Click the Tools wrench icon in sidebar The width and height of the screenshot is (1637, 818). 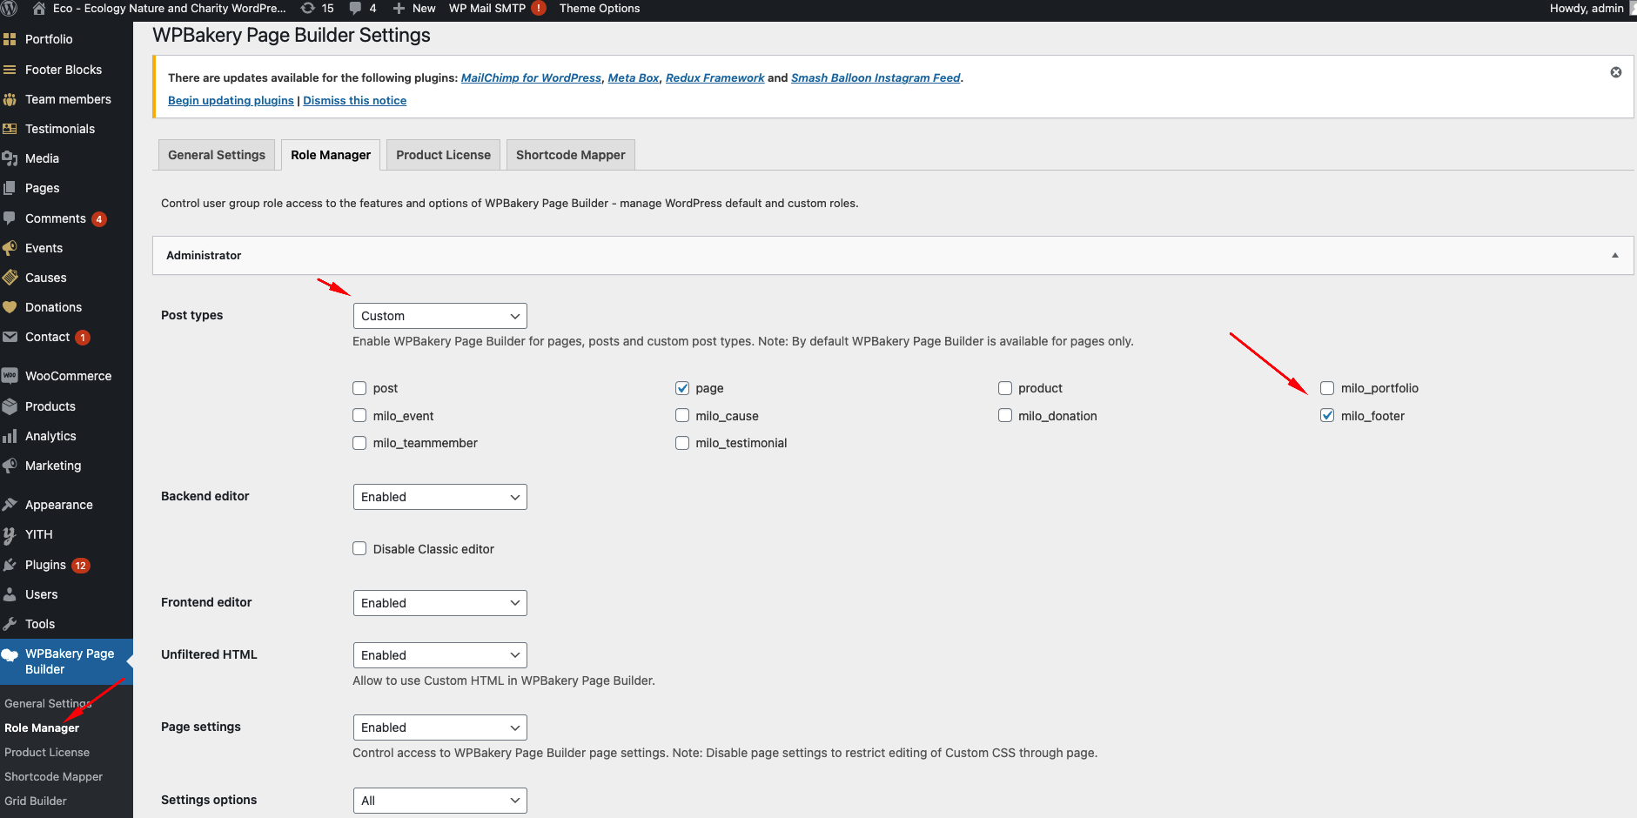tap(10, 624)
